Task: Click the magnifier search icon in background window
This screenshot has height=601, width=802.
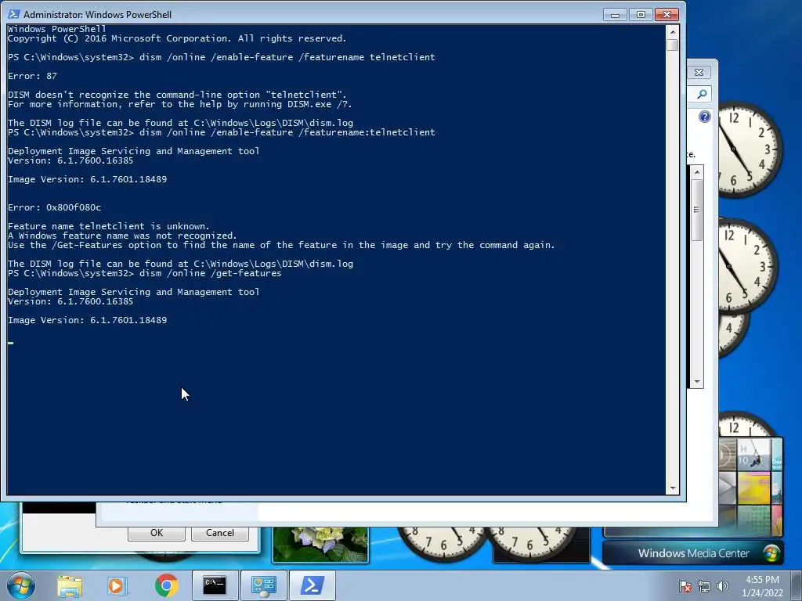Action: tap(703, 94)
